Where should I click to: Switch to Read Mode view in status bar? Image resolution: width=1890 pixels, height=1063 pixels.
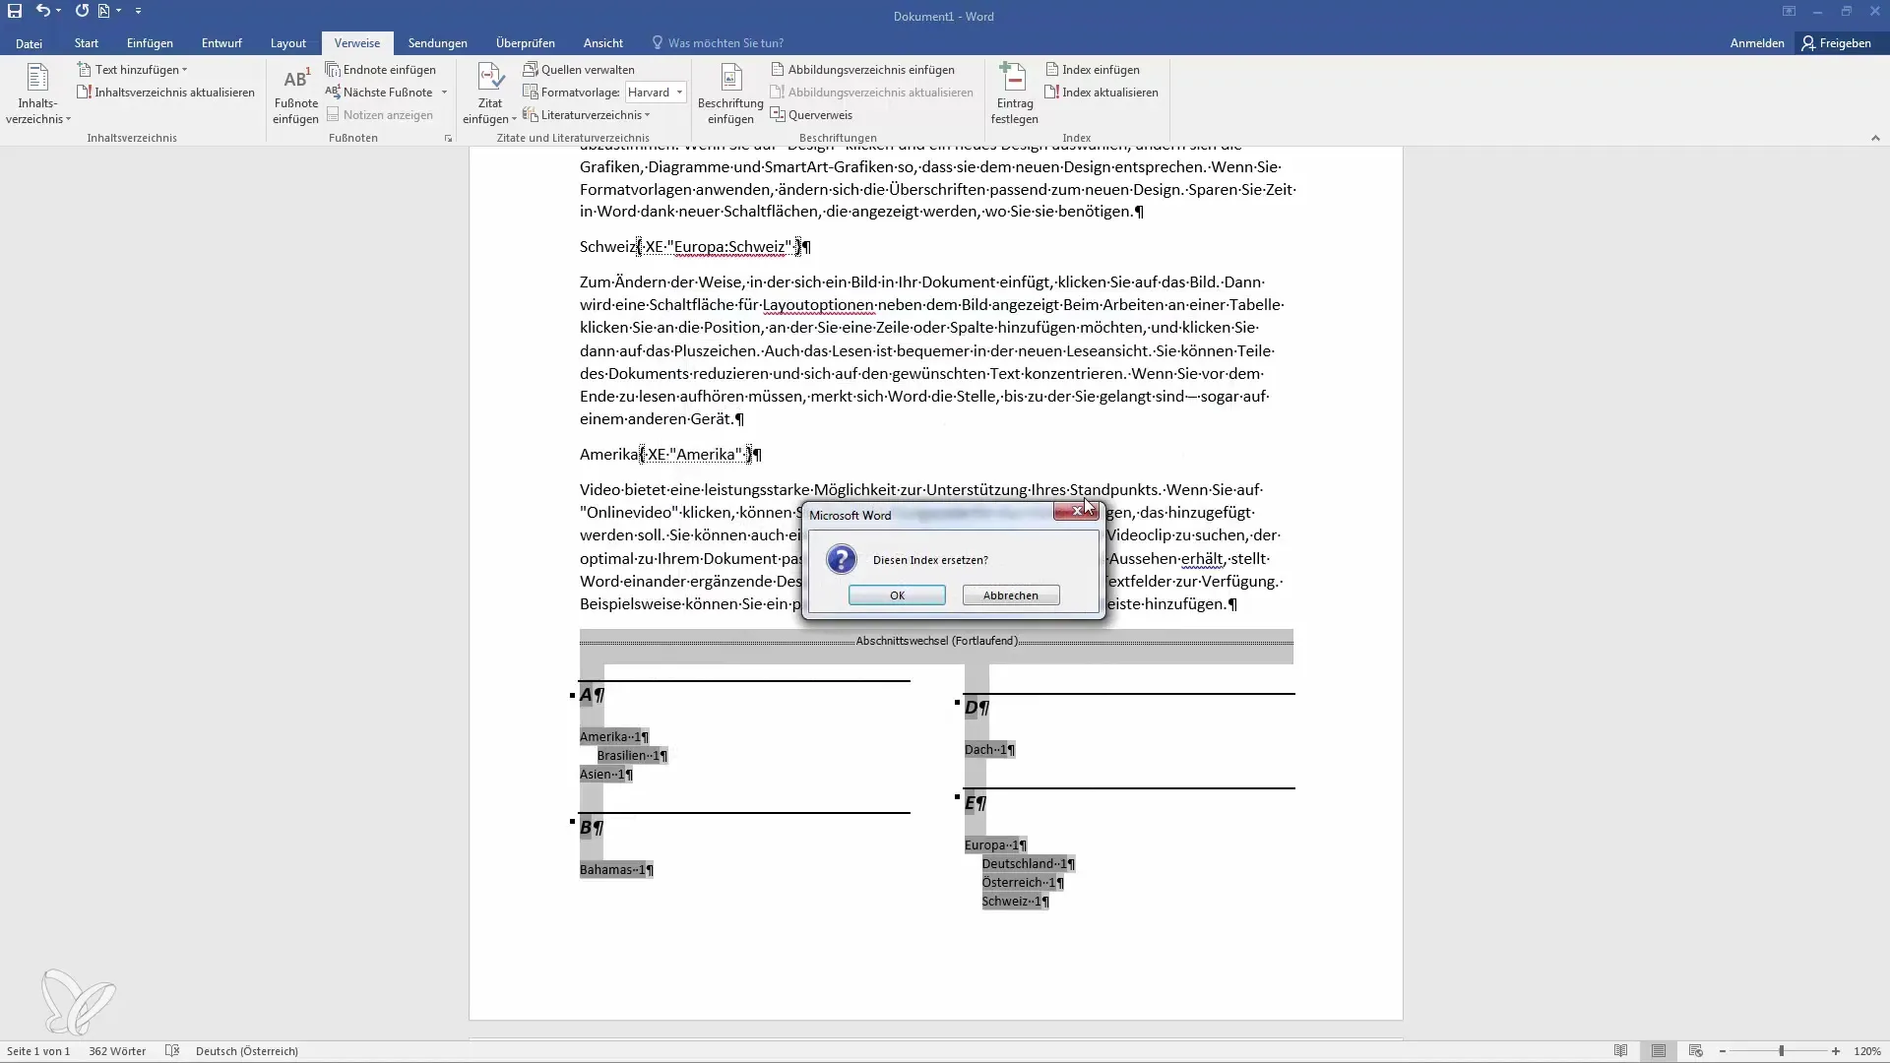[1620, 1051]
